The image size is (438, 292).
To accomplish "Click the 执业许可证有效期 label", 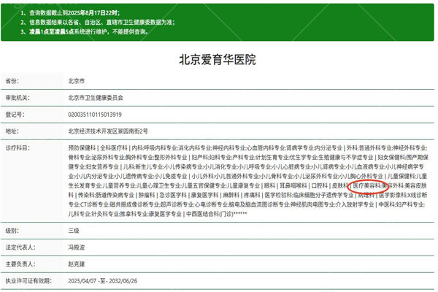I will [x=28, y=281].
